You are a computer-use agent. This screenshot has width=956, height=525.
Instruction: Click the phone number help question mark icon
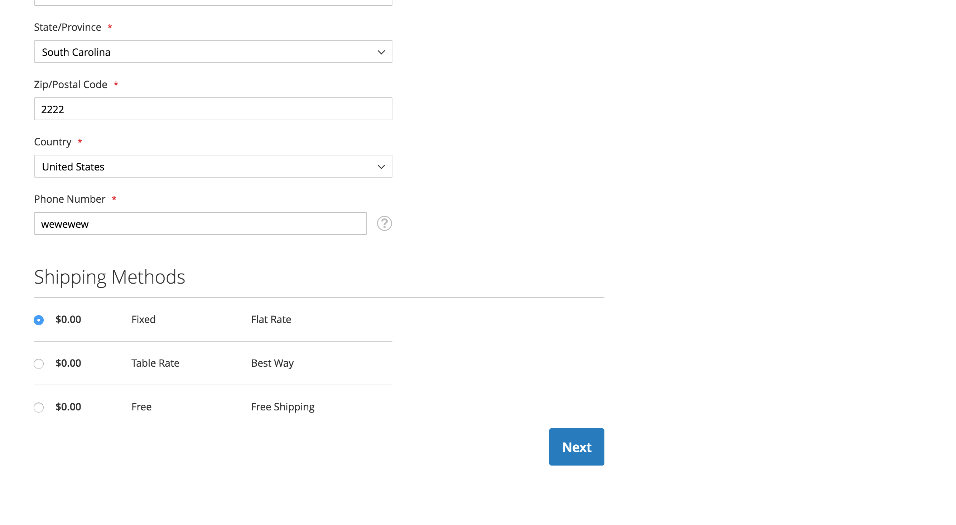pos(384,223)
